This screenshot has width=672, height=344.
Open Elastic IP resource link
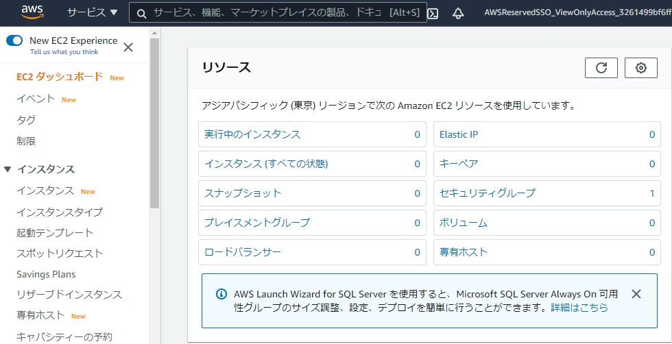pos(459,134)
